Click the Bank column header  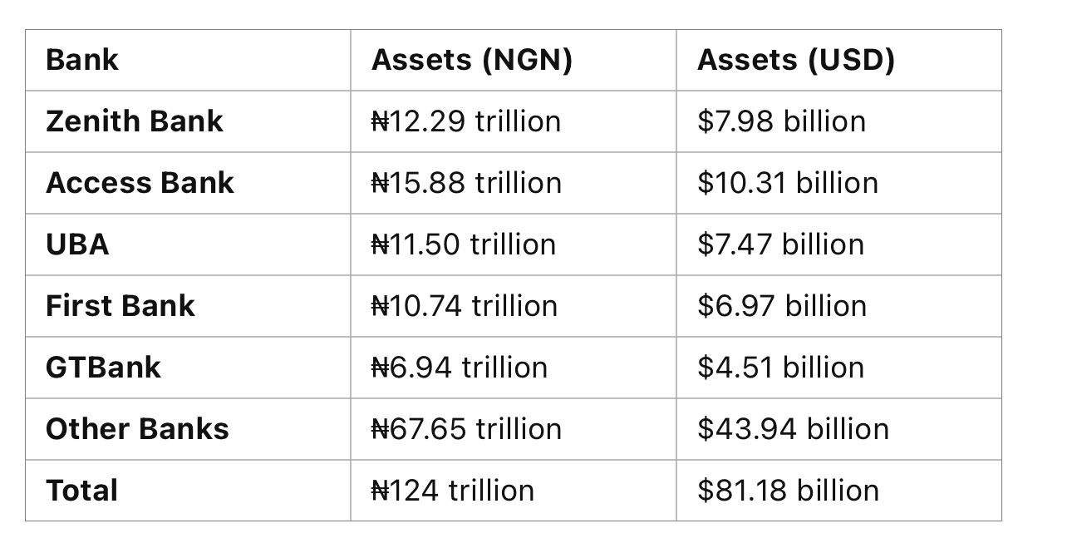pyautogui.click(x=82, y=60)
